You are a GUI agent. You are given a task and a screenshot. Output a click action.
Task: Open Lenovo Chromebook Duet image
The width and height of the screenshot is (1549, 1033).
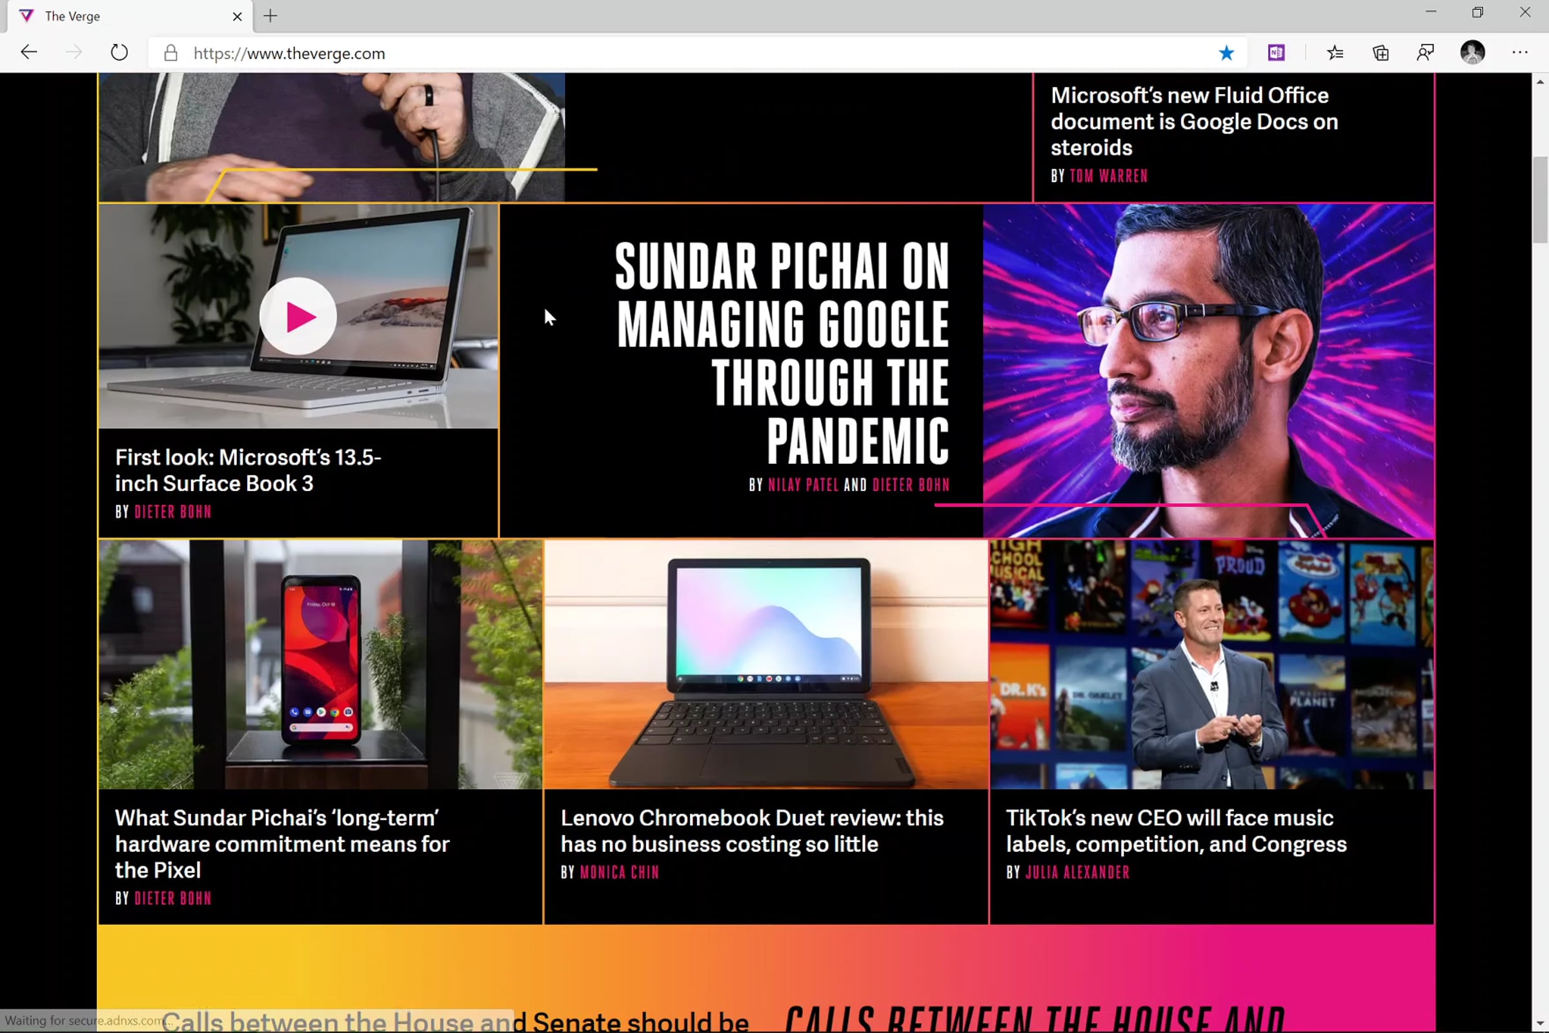pos(765,665)
